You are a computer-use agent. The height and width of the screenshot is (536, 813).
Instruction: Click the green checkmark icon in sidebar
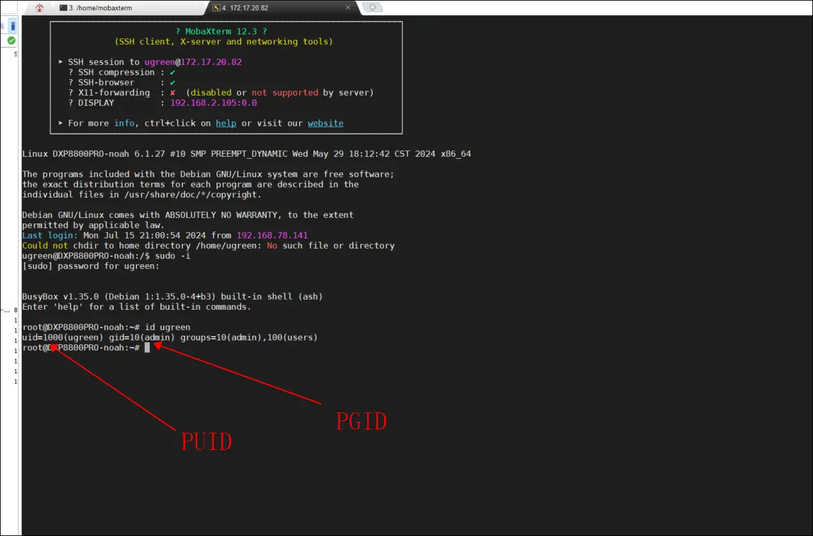point(11,40)
